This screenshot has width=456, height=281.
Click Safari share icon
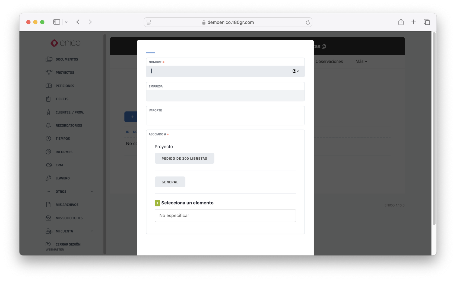click(x=401, y=22)
